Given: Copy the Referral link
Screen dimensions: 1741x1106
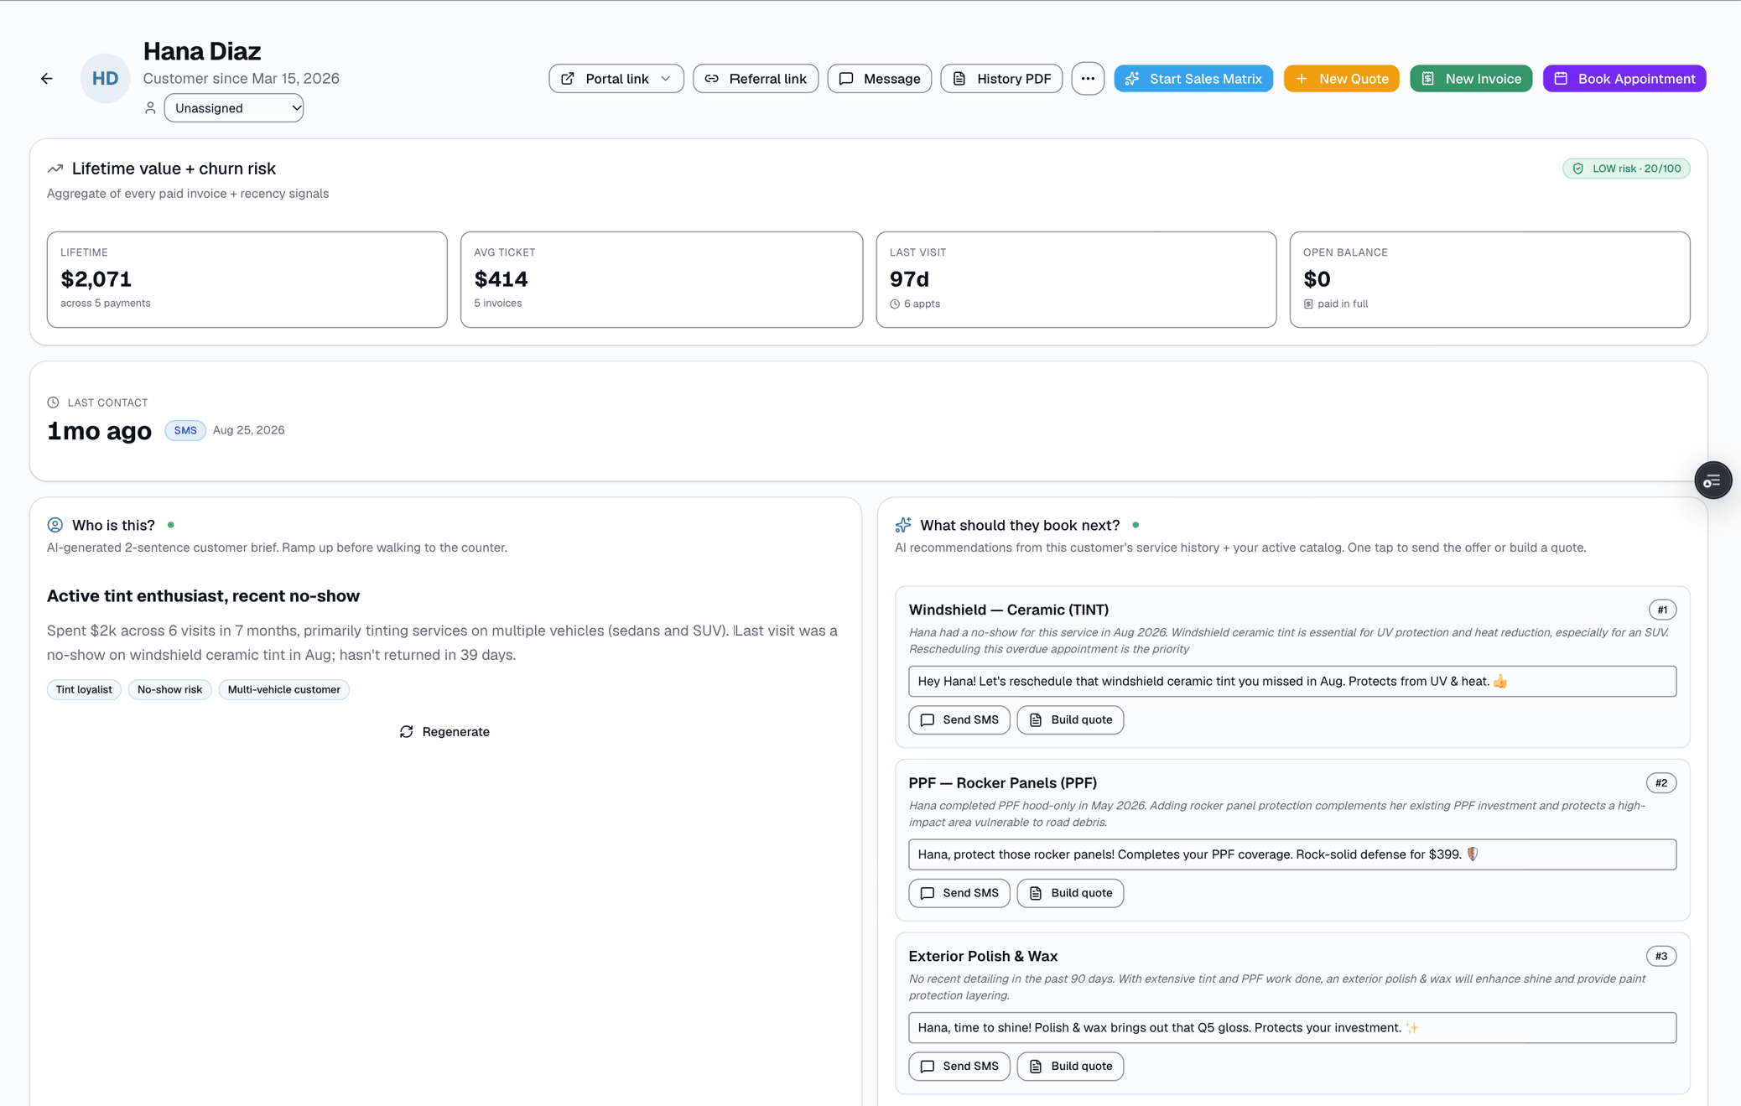Looking at the screenshot, I should (x=756, y=79).
